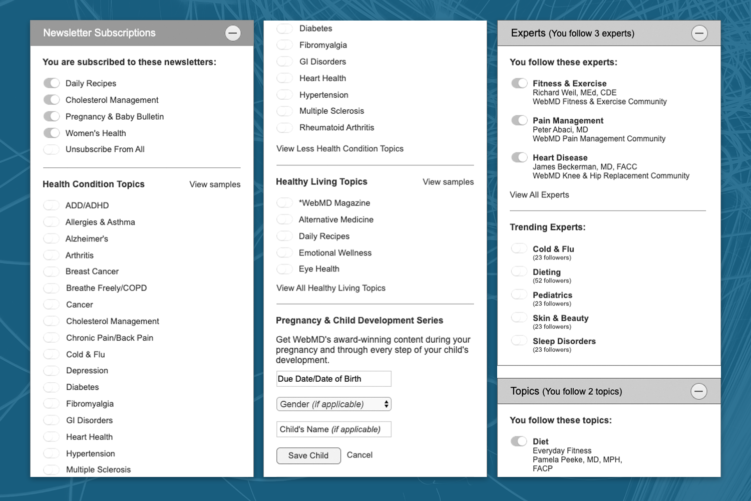This screenshot has height=501, width=751.
Task: Unfollow Fitness & Exercise expert toggle
Action: [x=519, y=83]
